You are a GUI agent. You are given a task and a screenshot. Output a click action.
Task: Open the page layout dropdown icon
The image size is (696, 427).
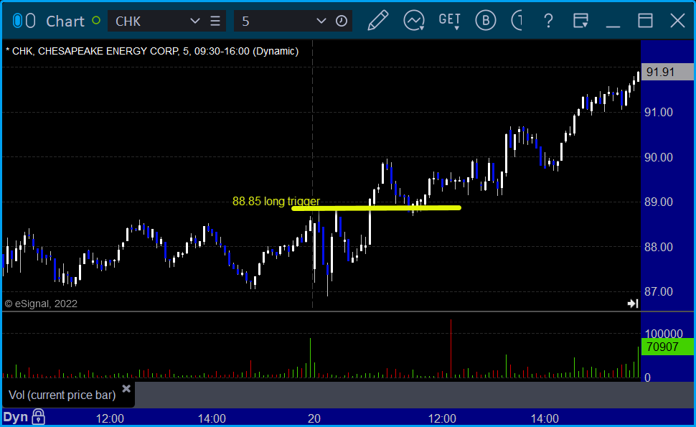580,20
